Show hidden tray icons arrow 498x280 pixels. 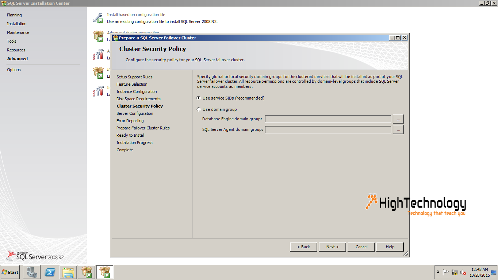(438, 272)
